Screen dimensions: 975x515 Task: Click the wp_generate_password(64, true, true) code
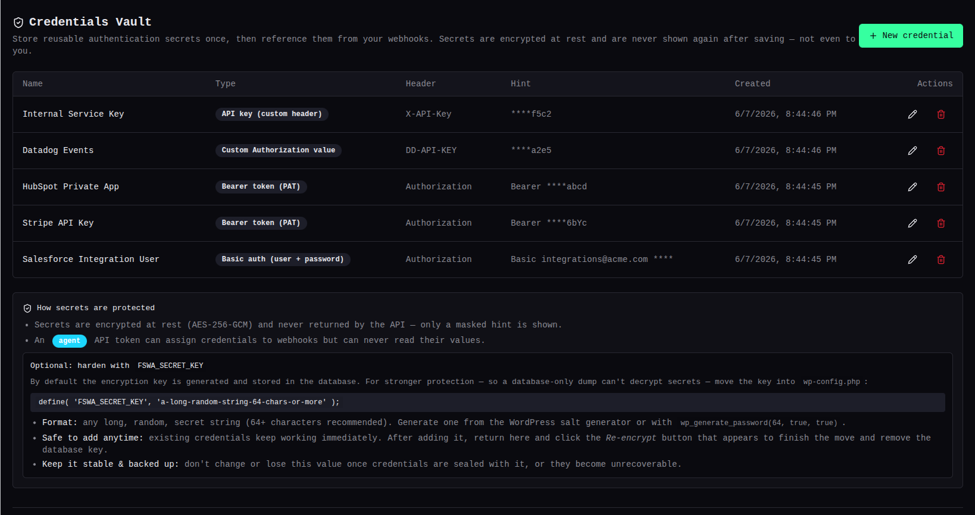click(759, 423)
